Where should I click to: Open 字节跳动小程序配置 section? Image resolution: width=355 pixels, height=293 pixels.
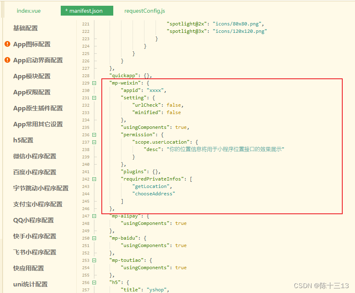[41, 188]
